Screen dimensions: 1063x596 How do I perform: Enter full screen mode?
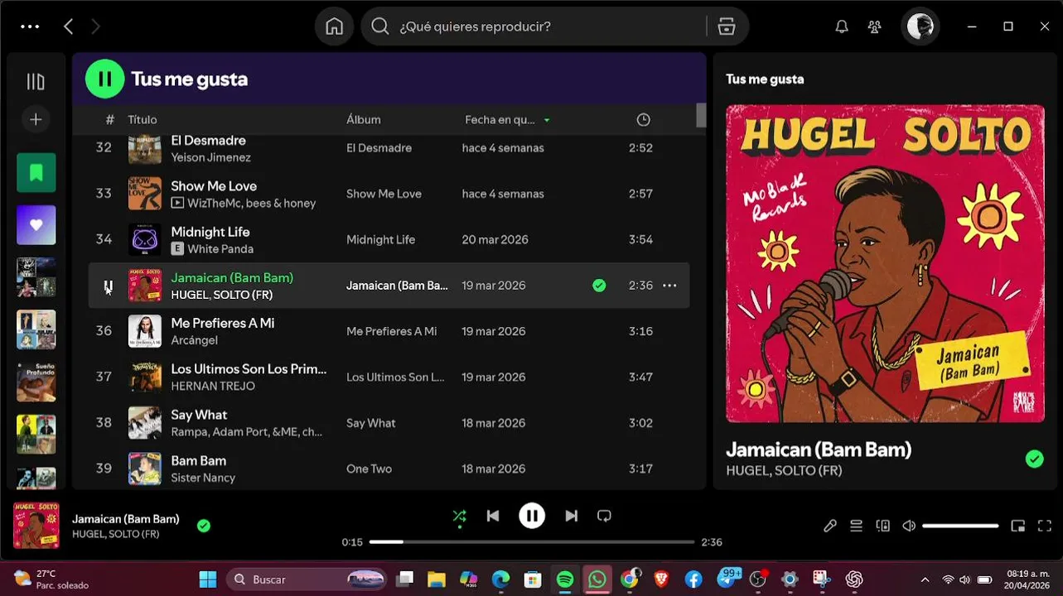tap(1045, 526)
